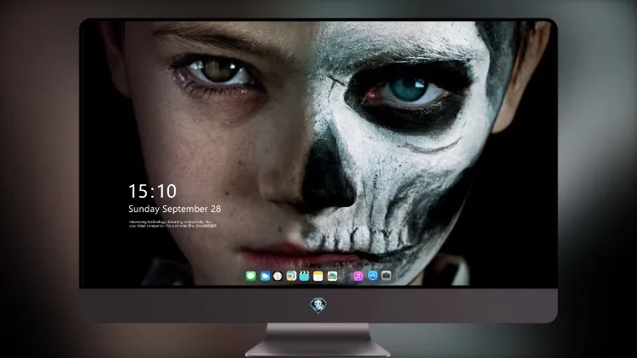Image resolution: width=637 pixels, height=358 pixels.
Task: Open the Weather app in the dock
Action: (265, 276)
